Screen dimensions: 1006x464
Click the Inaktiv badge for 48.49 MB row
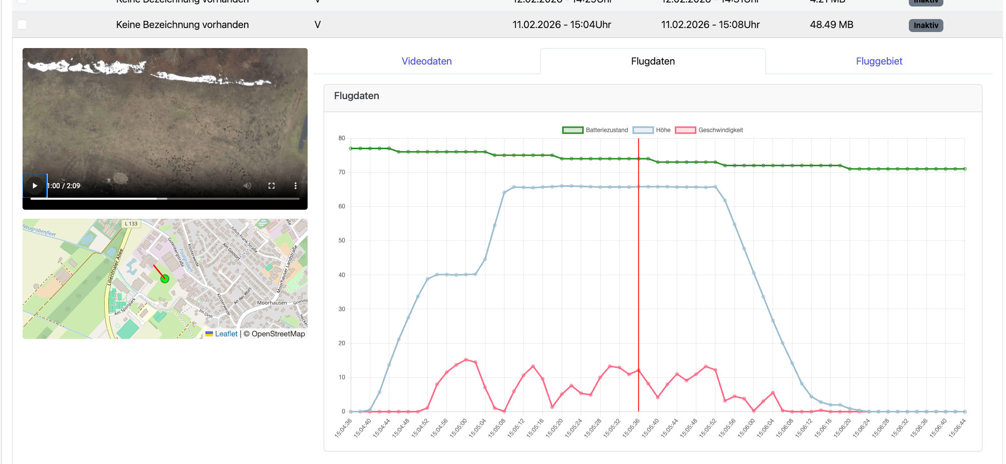[x=925, y=26]
